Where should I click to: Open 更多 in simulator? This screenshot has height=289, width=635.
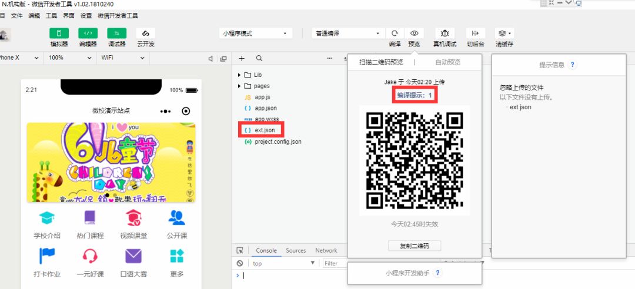[x=176, y=263]
